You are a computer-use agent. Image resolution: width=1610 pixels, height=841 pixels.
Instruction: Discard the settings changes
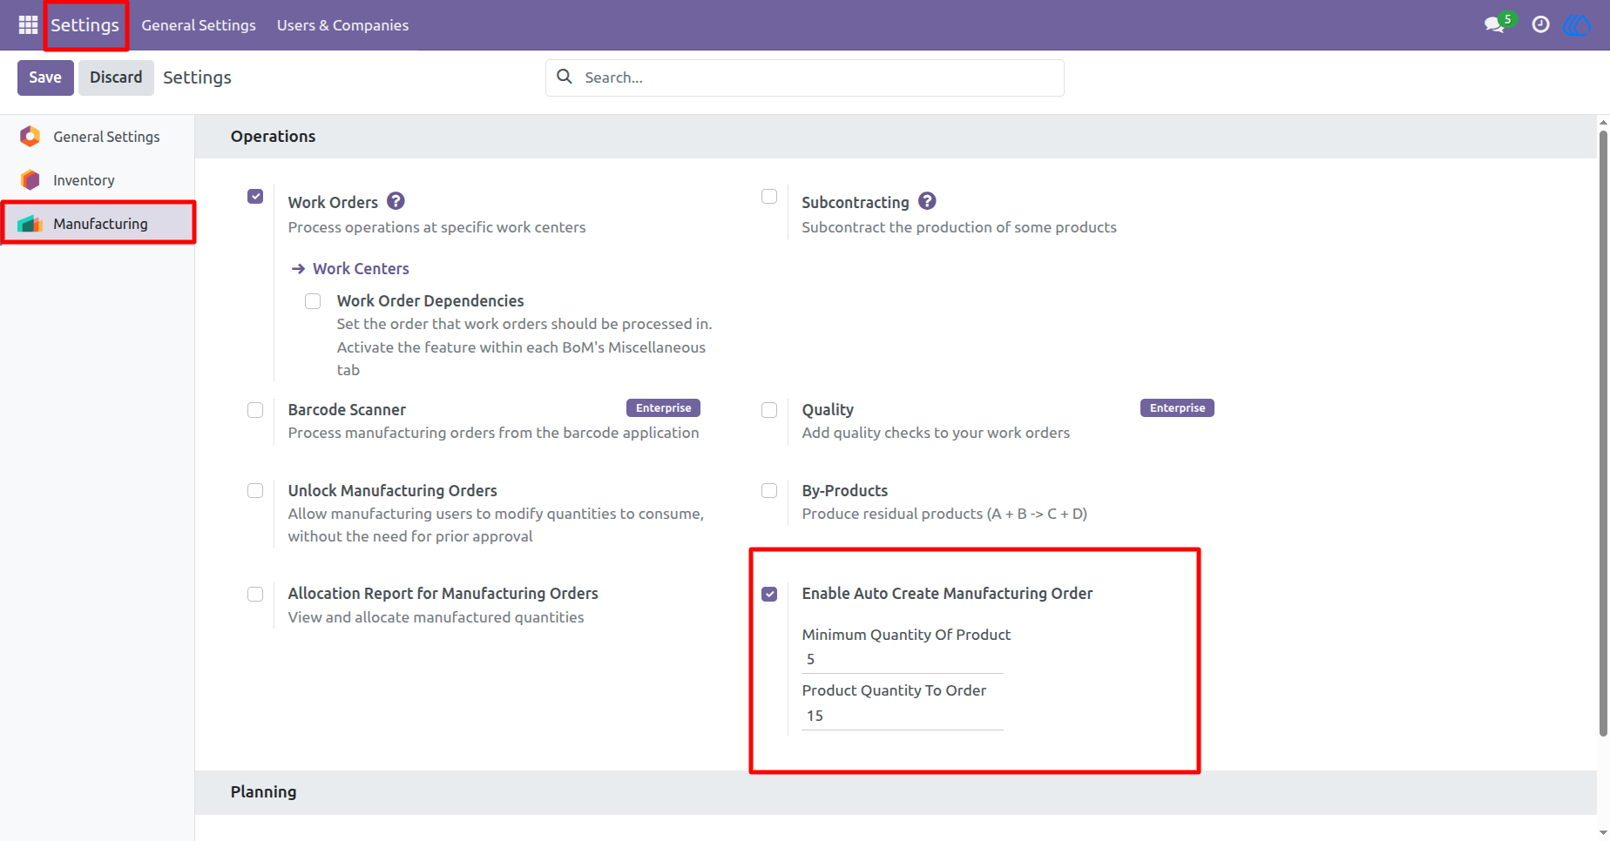click(116, 77)
